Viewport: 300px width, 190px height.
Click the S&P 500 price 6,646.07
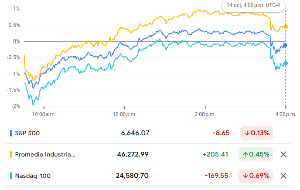pyautogui.click(x=135, y=133)
